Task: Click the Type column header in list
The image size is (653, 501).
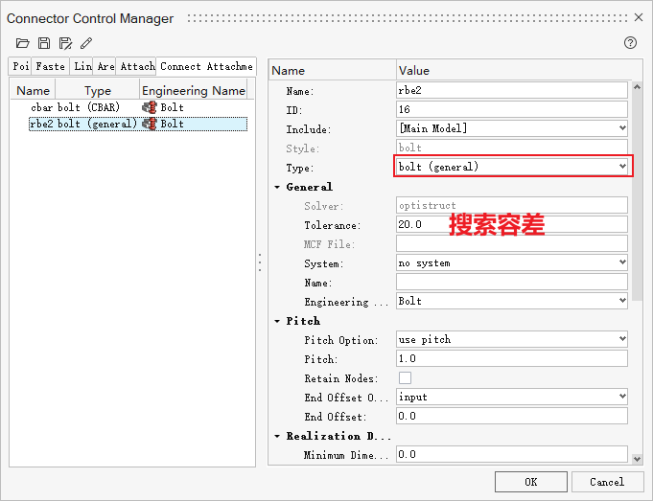Action: [98, 91]
